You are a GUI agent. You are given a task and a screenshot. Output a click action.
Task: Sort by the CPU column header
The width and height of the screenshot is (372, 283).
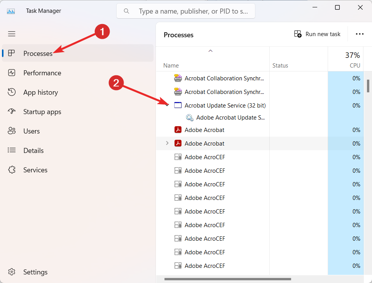coord(355,66)
